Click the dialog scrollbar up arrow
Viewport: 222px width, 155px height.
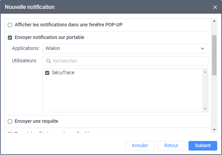pyautogui.click(x=214, y=21)
